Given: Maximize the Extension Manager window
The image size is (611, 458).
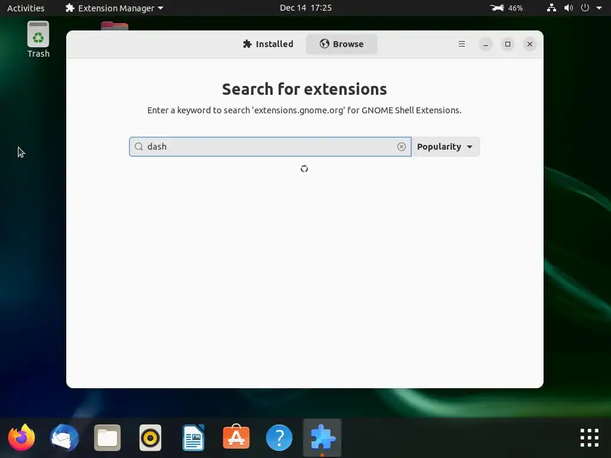Looking at the screenshot, I should point(508,44).
